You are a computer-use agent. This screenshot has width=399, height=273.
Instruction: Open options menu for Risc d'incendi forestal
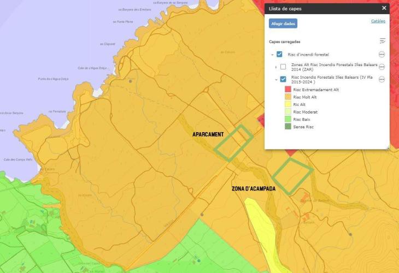click(382, 55)
